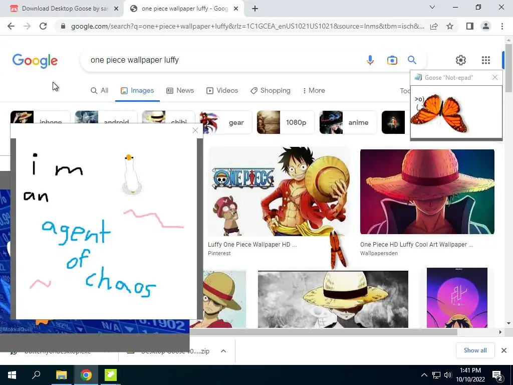
Task: Expand options for Desktop Goose zip download
Action: pyautogui.click(x=223, y=351)
